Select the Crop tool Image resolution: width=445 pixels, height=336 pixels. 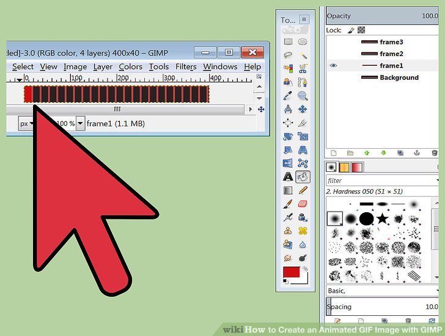point(303,123)
